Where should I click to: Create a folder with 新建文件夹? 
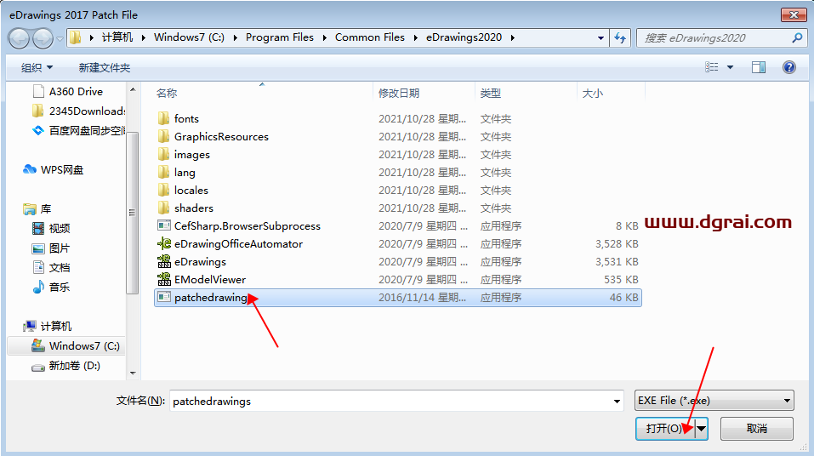105,67
